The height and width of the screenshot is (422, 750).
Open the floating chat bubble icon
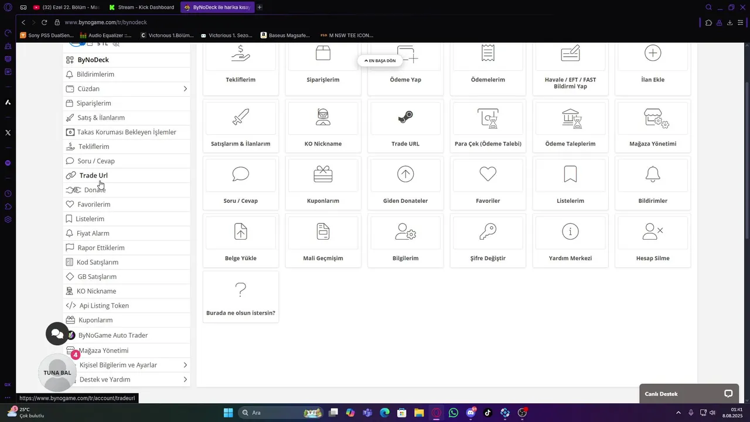point(57,333)
